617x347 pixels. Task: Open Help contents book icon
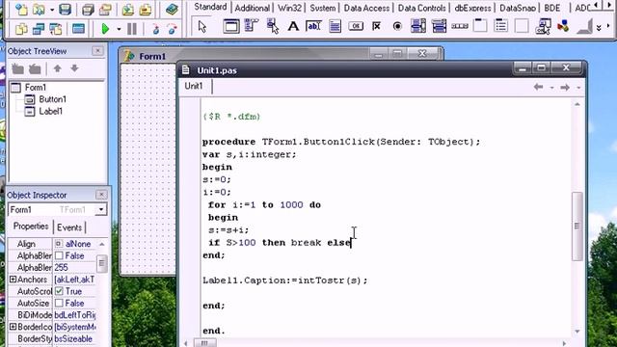click(x=172, y=10)
